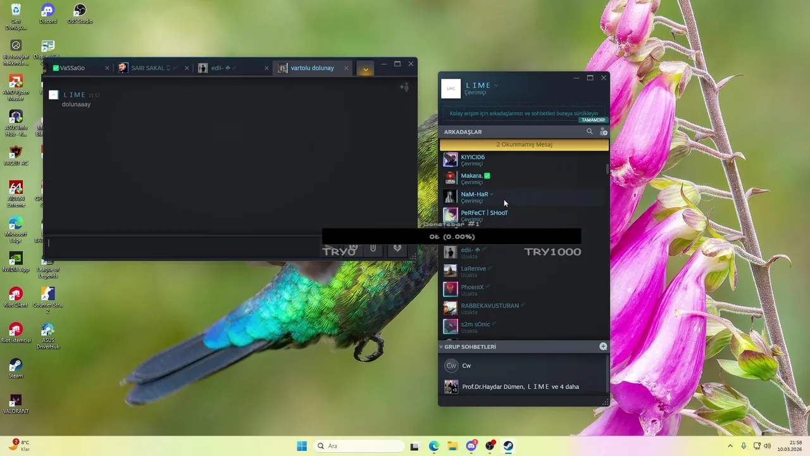Click the add friend icon in Arkadaşlar header

603,132
